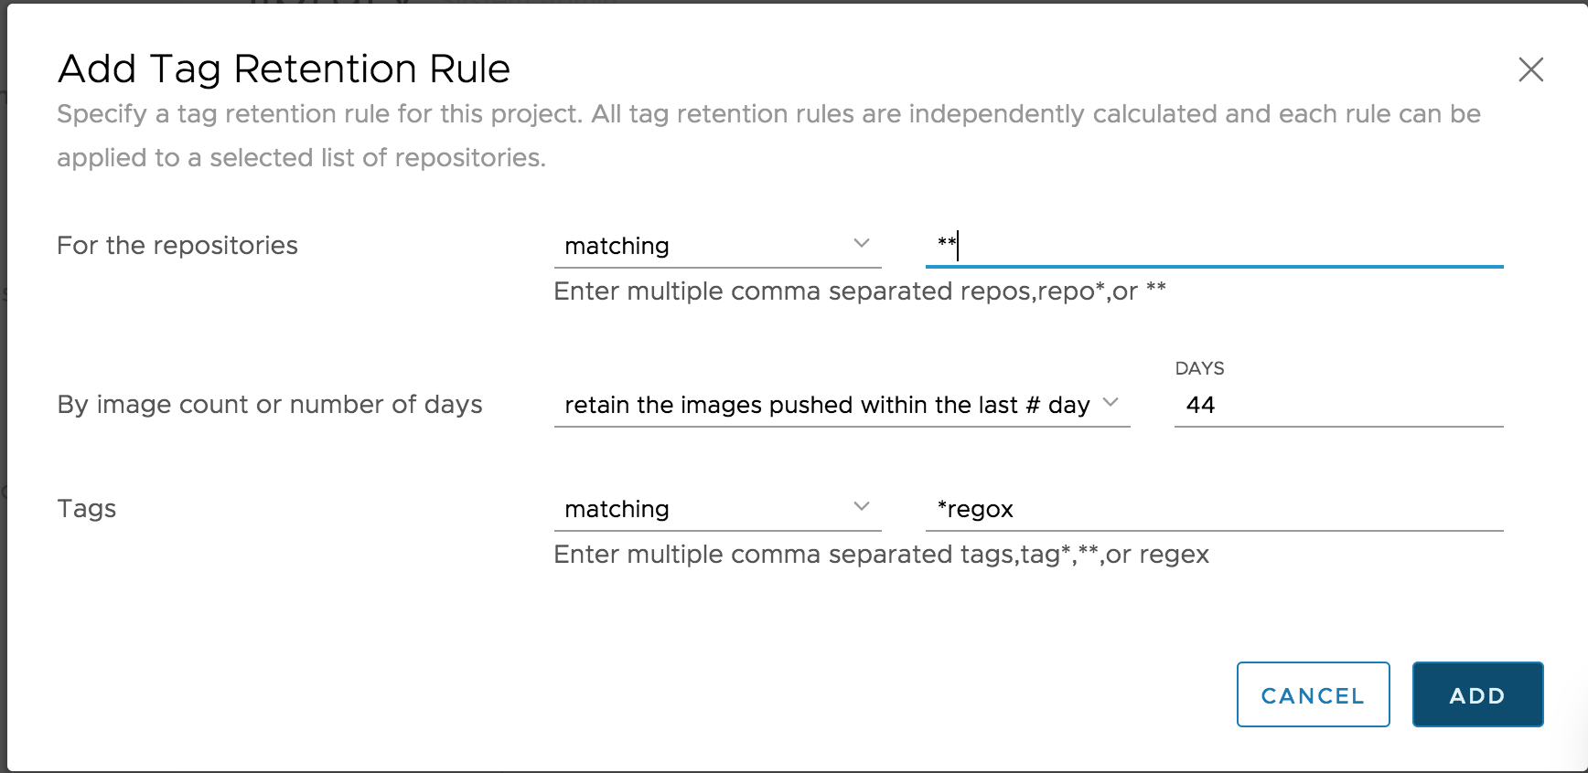Click the X icon at the dialog's top right
Image resolution: width=1588 pixels, height=773 pixels.
pos(1533,69)
